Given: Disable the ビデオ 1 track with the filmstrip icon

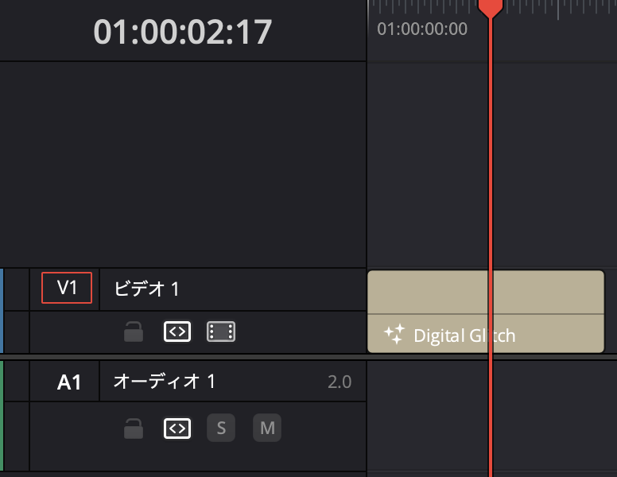Looking at the screenshot, I should 221,332.
